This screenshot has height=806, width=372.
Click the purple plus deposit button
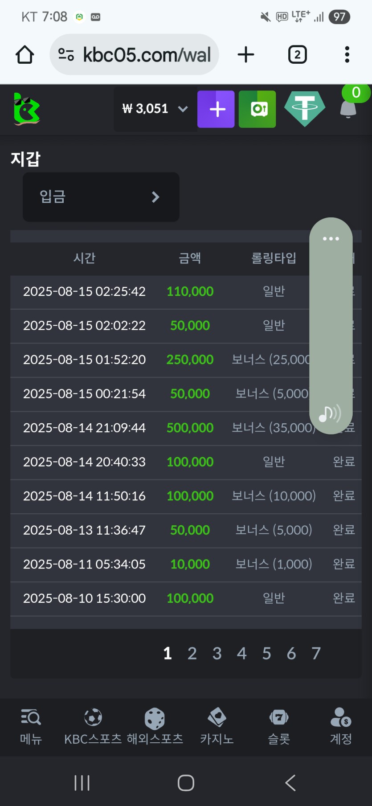click(216, 109)
